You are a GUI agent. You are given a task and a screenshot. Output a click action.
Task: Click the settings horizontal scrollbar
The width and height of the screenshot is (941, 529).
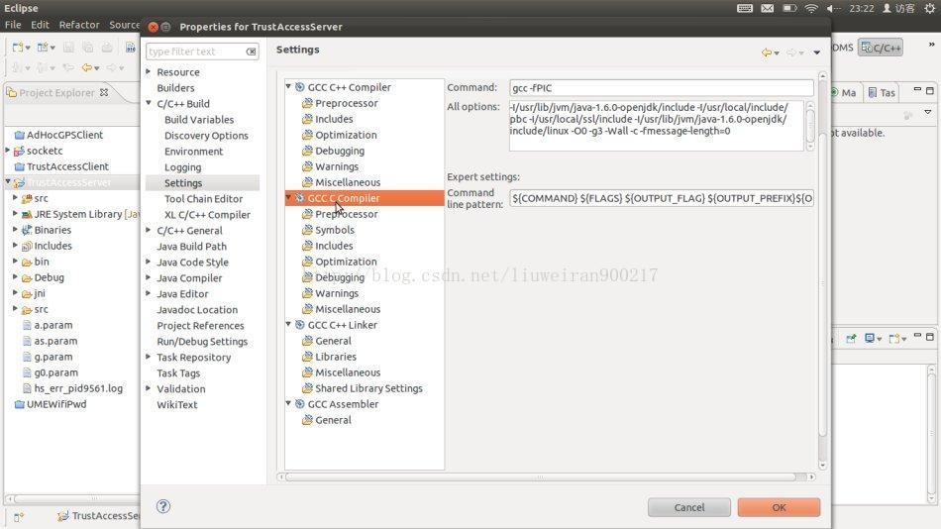tap(541, 476)
